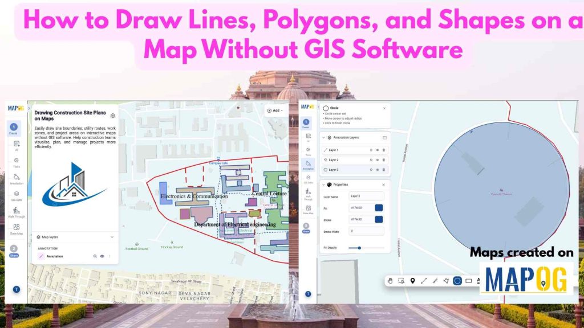Close the Properties panel

click(384, 185)
